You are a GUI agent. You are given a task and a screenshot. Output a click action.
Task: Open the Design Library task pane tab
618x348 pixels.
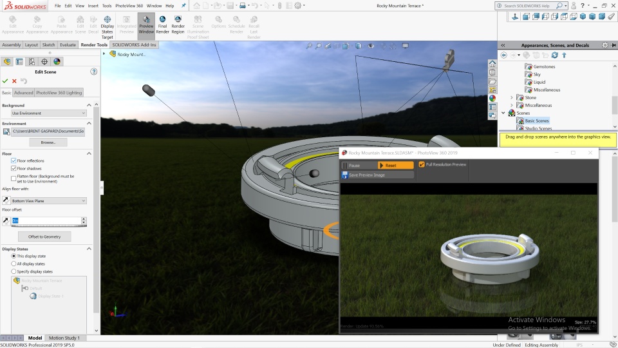coord(492,72)
